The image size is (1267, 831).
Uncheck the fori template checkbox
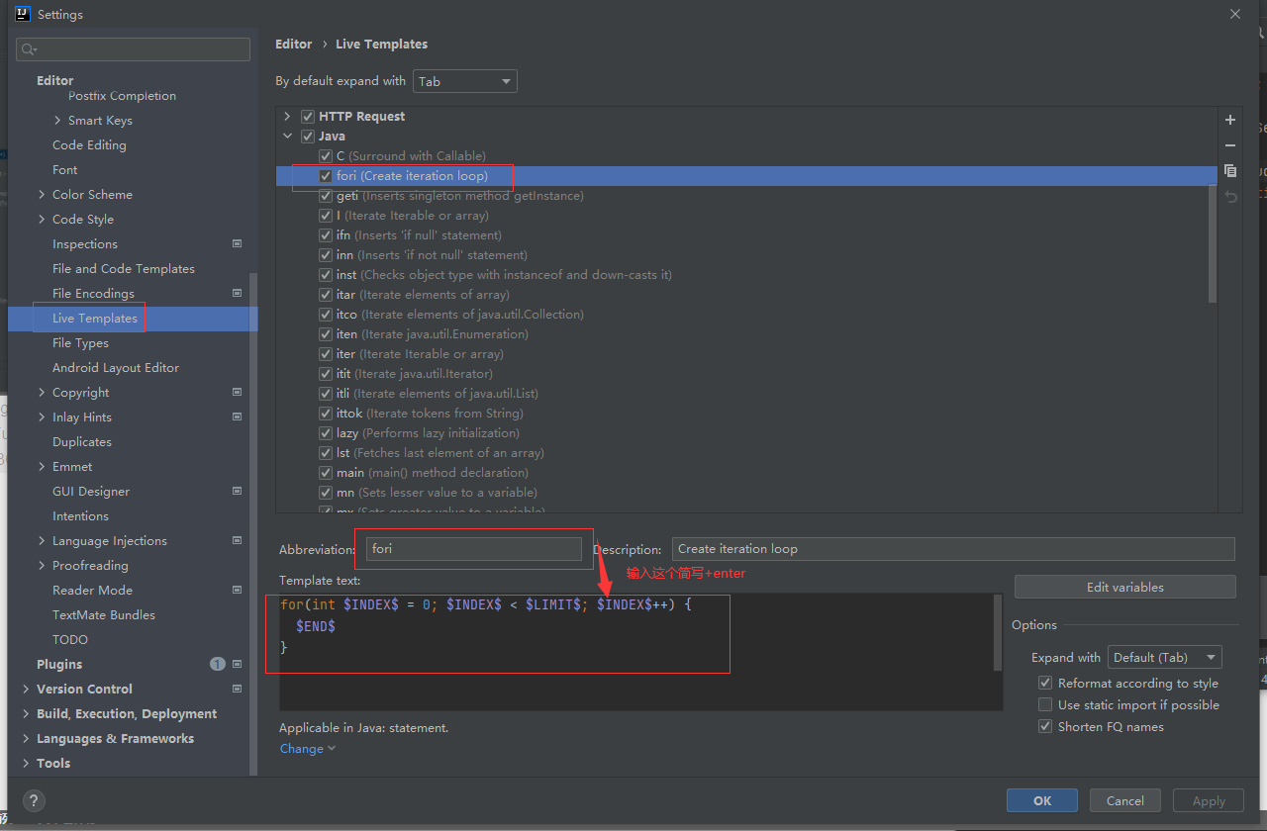pos(326,175)
